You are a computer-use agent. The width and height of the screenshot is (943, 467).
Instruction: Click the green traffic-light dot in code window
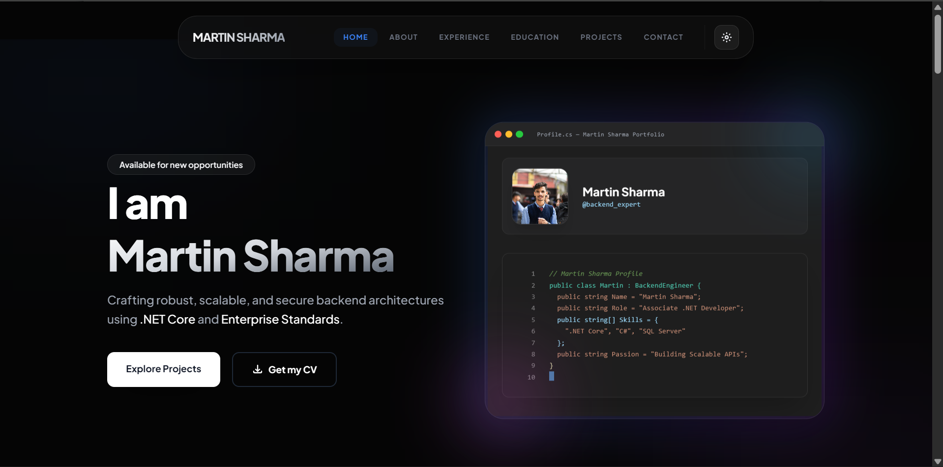(519, 134)
